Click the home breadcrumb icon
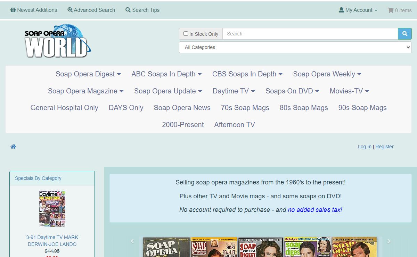The height and width of the screenshot is (257, 417). (x=13, y=147)
